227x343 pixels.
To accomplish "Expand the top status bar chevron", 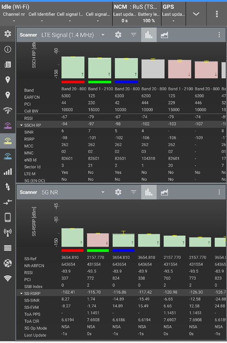I will (196, 14).
